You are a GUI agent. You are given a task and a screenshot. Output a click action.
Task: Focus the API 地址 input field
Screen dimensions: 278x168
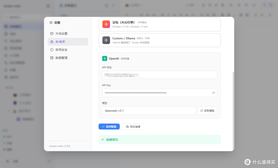[160, 75]
